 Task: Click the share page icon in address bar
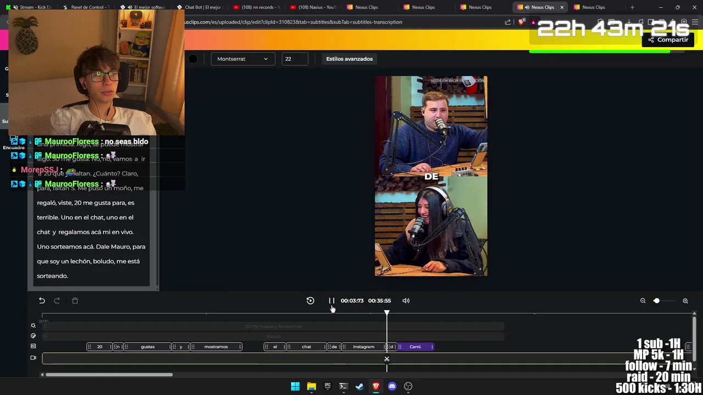(x=507, y=22)
